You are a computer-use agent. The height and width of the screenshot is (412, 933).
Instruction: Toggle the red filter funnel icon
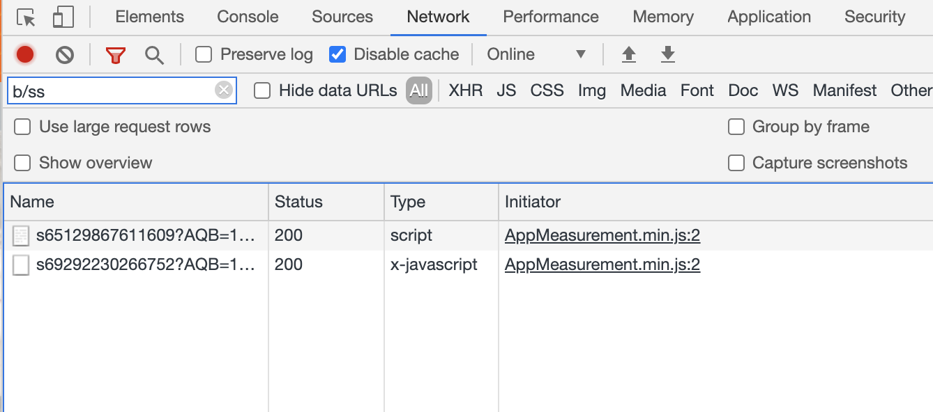click(x=116, y=55)
